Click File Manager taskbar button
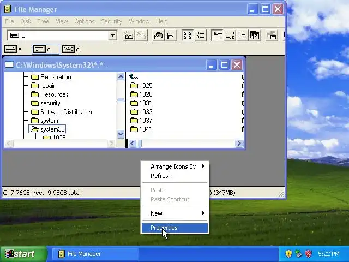This screenshot has width=349, height=262. (x=95, y=254)
